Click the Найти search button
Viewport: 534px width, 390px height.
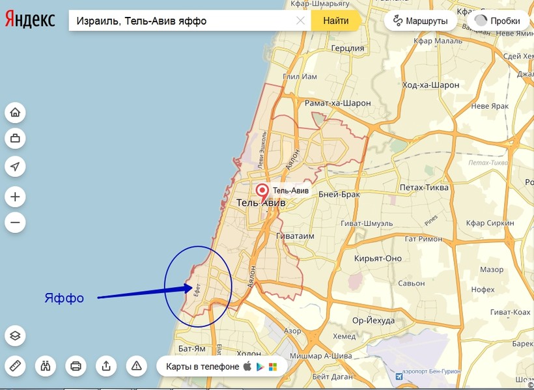336,20
